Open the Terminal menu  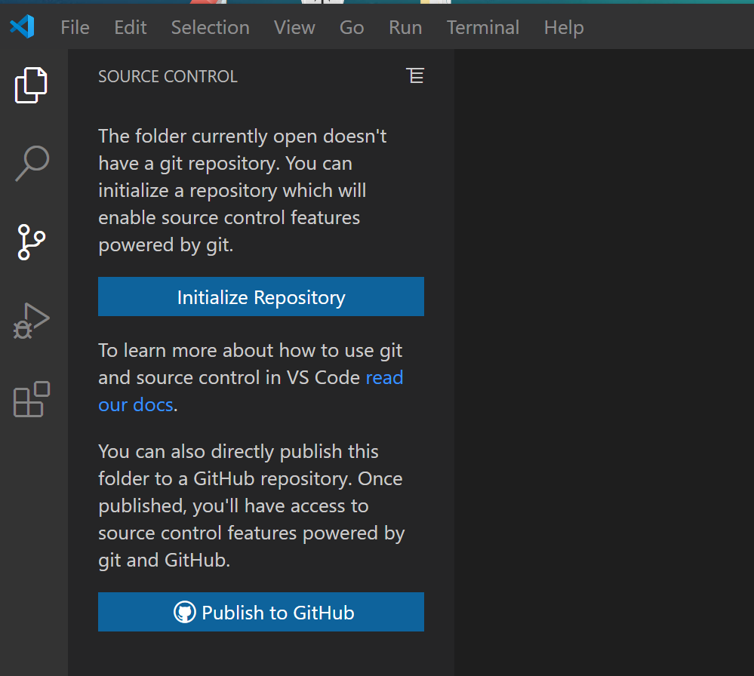483,27
